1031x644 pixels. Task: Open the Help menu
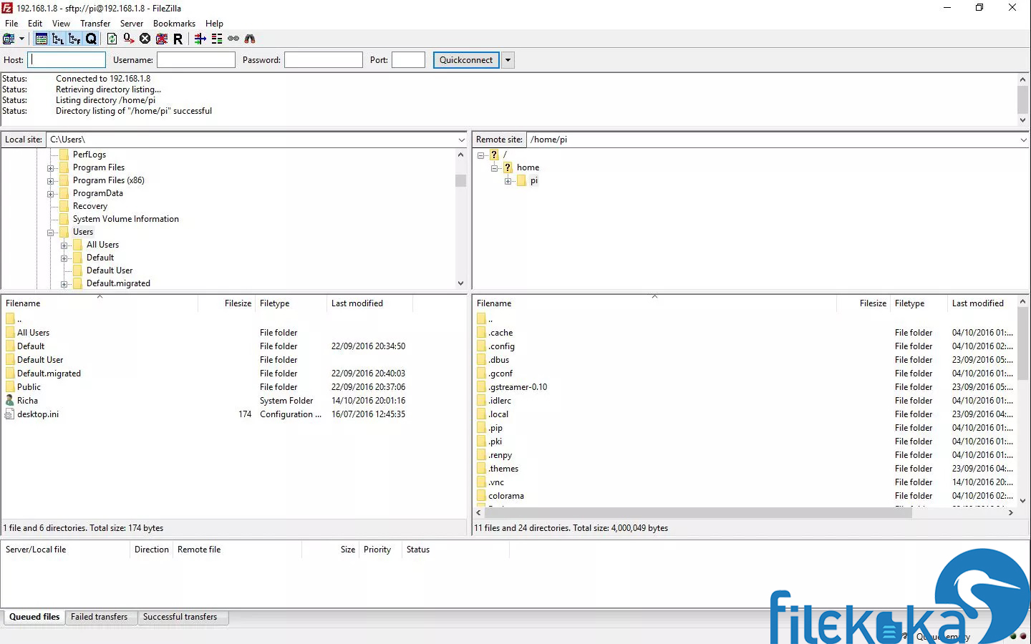(214, 24)
